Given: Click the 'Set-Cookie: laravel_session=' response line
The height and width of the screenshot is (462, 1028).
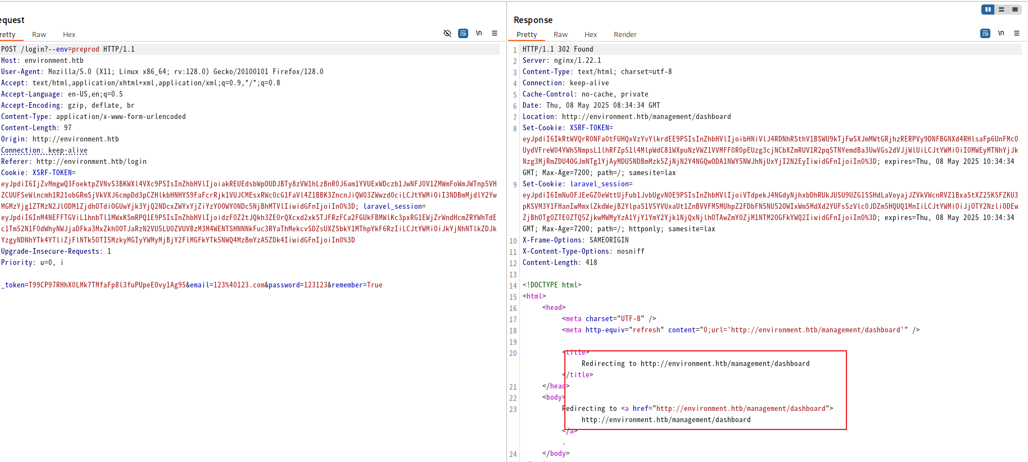Looking at the screenshot, I should [577, 184].
